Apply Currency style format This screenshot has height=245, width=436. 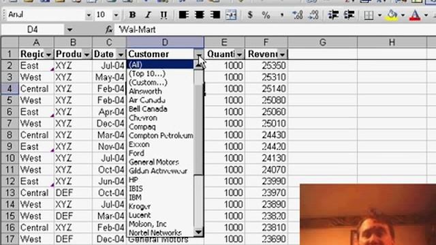tap(250, 15)
